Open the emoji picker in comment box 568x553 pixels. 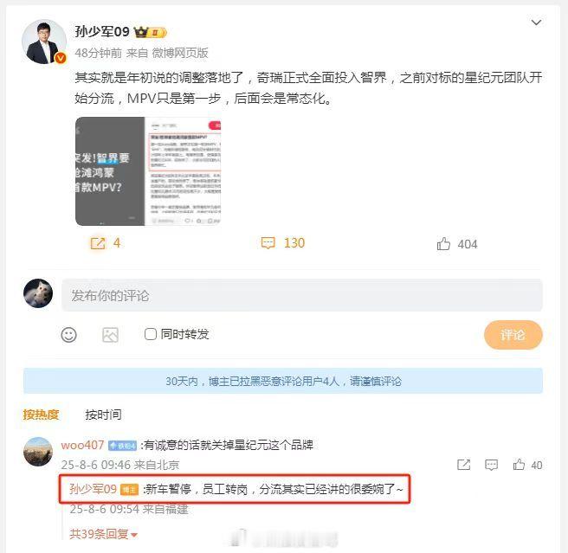coord(68,335)
